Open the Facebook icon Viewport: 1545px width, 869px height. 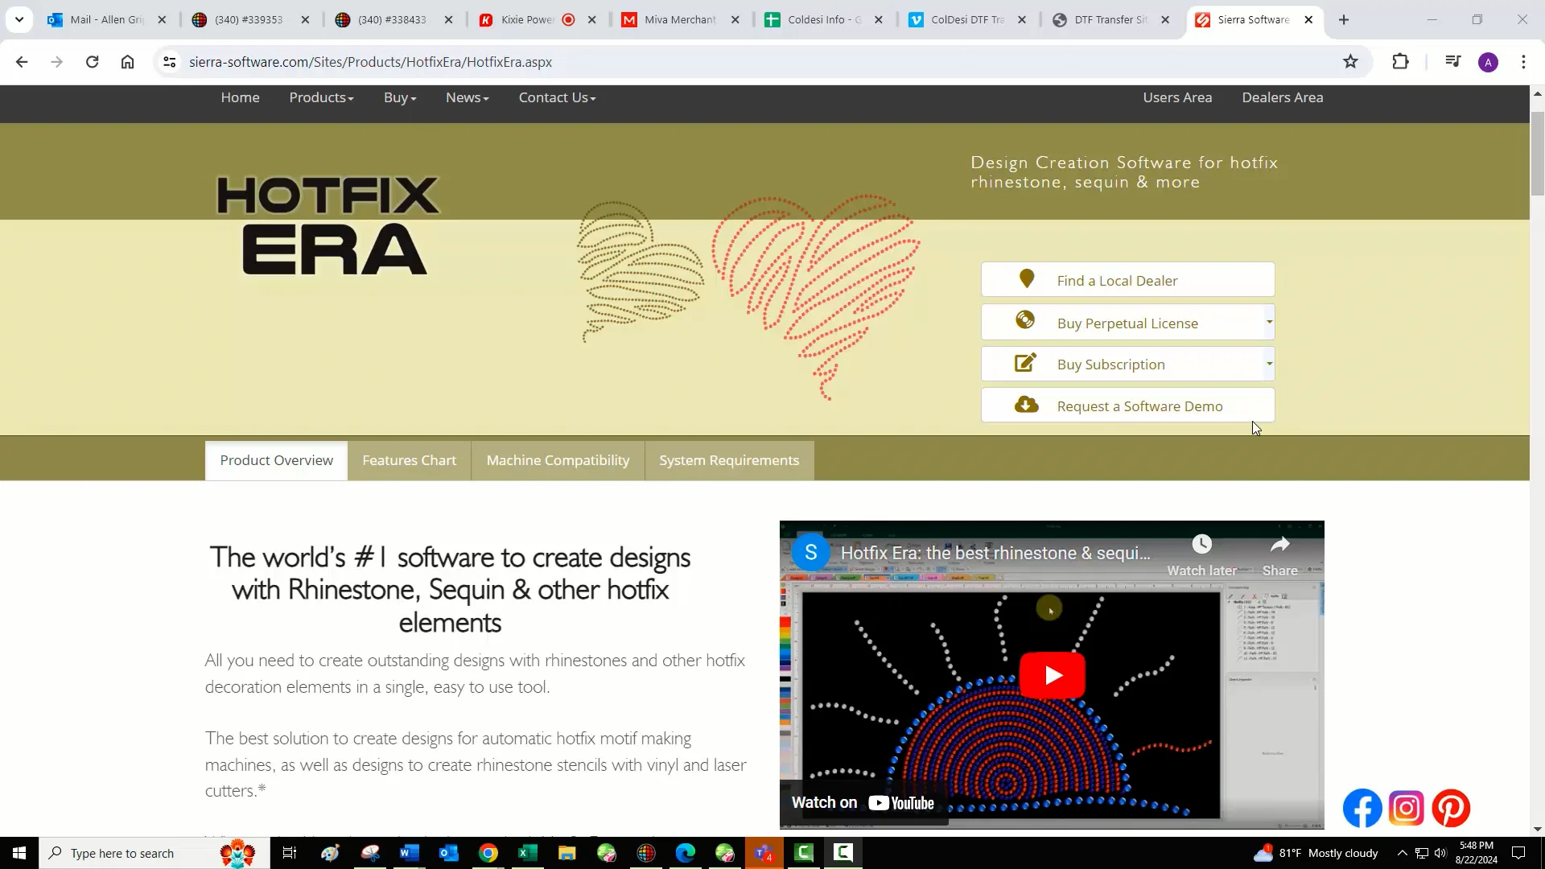click(x=1362, y=808)
